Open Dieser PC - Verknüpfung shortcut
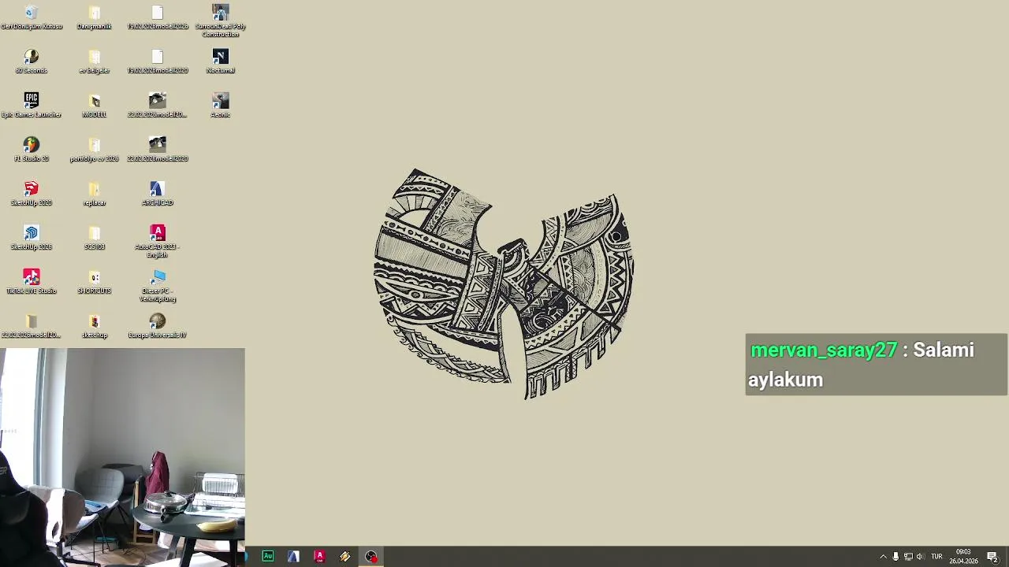 tap(157, 285)
